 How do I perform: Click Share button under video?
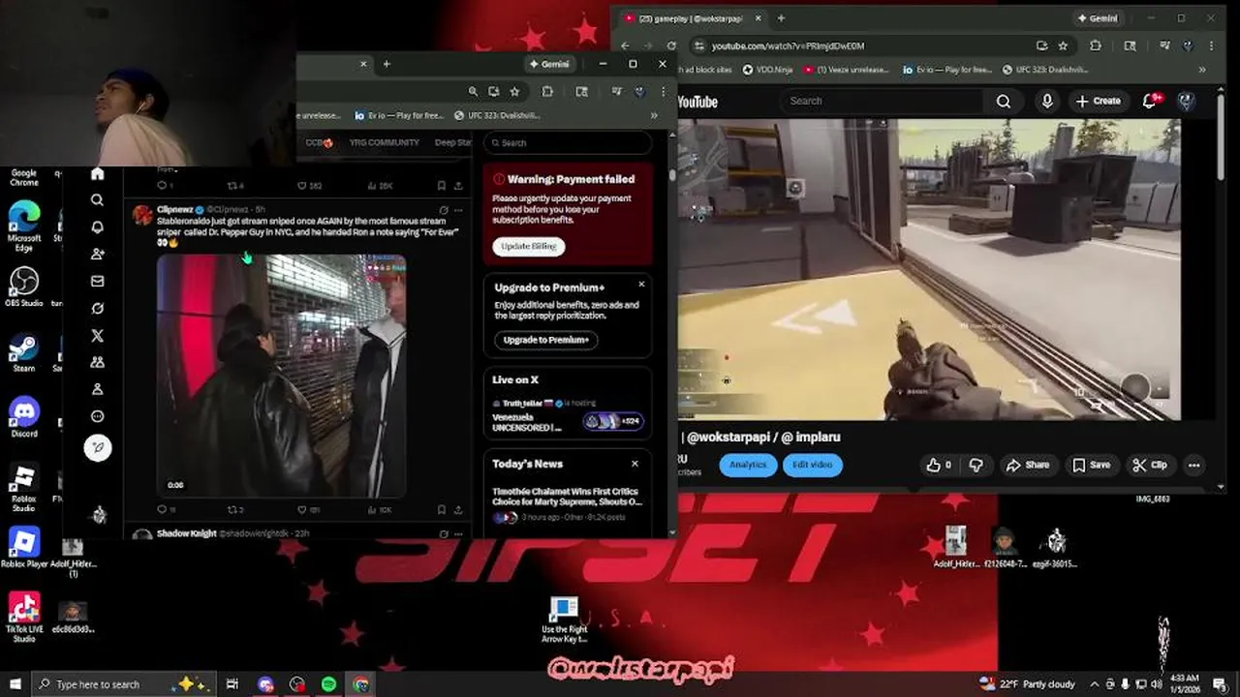(1028, 465)
